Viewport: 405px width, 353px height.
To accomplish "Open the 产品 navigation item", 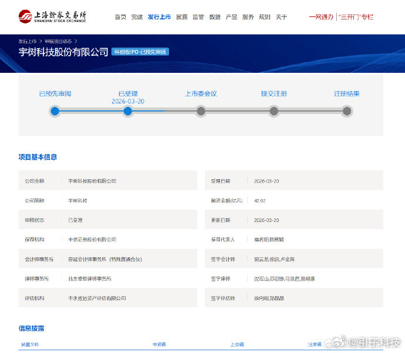I will pyautogui.click(x=231, y=17).
